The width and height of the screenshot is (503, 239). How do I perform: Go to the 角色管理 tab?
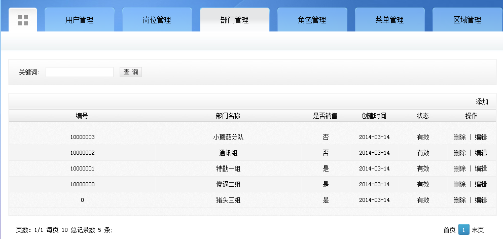coord(312,20)
